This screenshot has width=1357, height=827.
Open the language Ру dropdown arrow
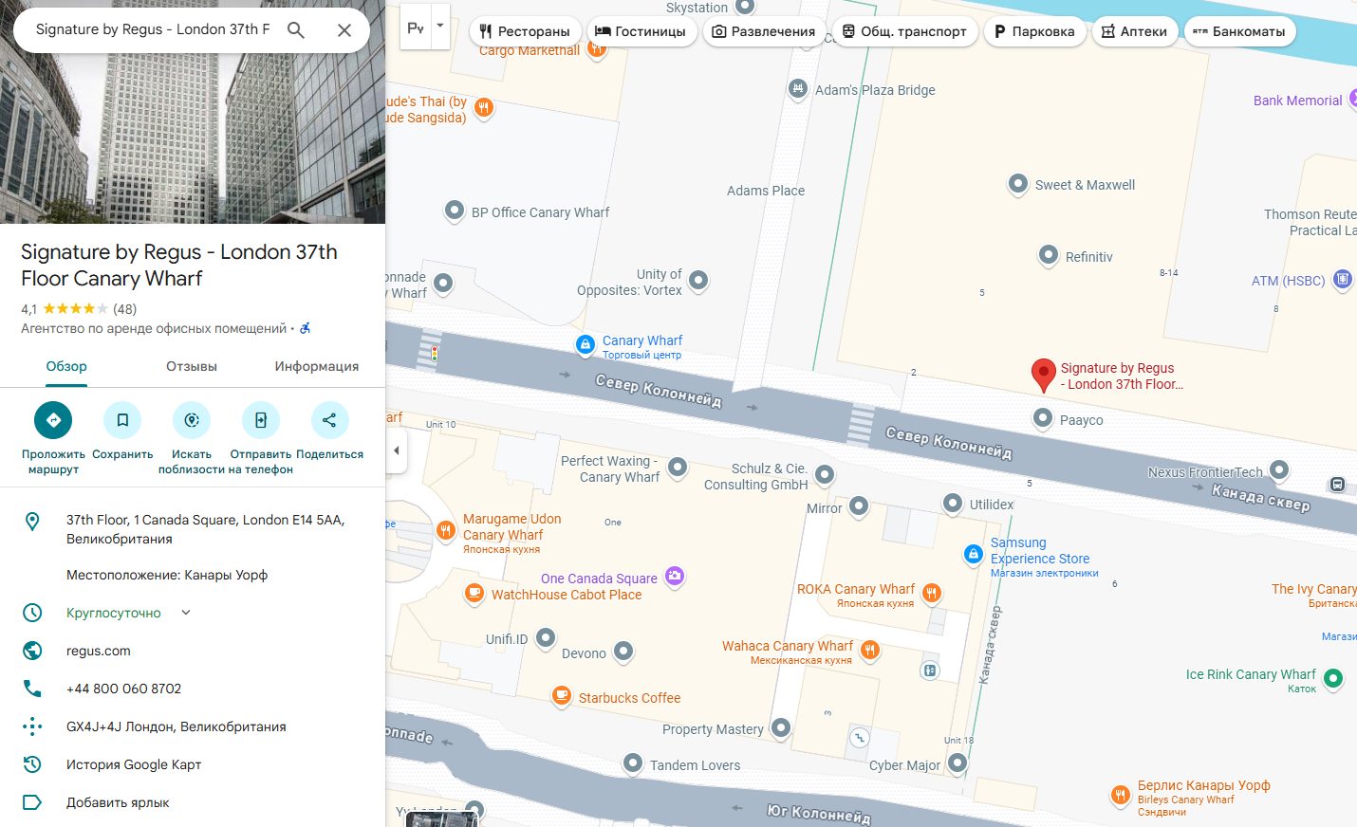point(439,27)
